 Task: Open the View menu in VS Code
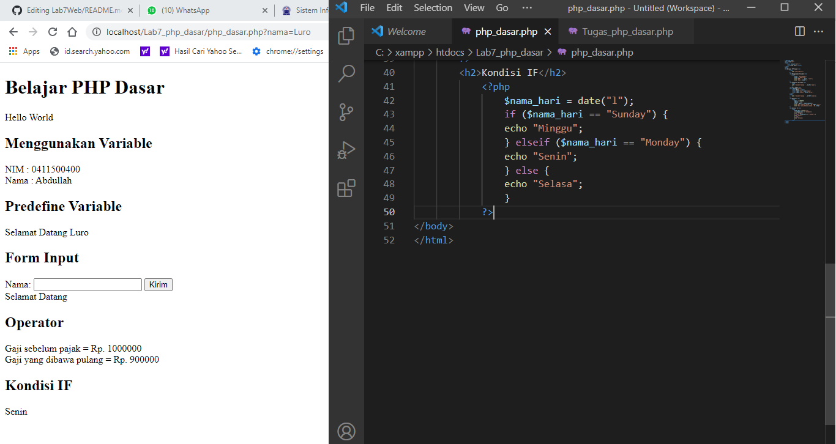click(474, 8)
